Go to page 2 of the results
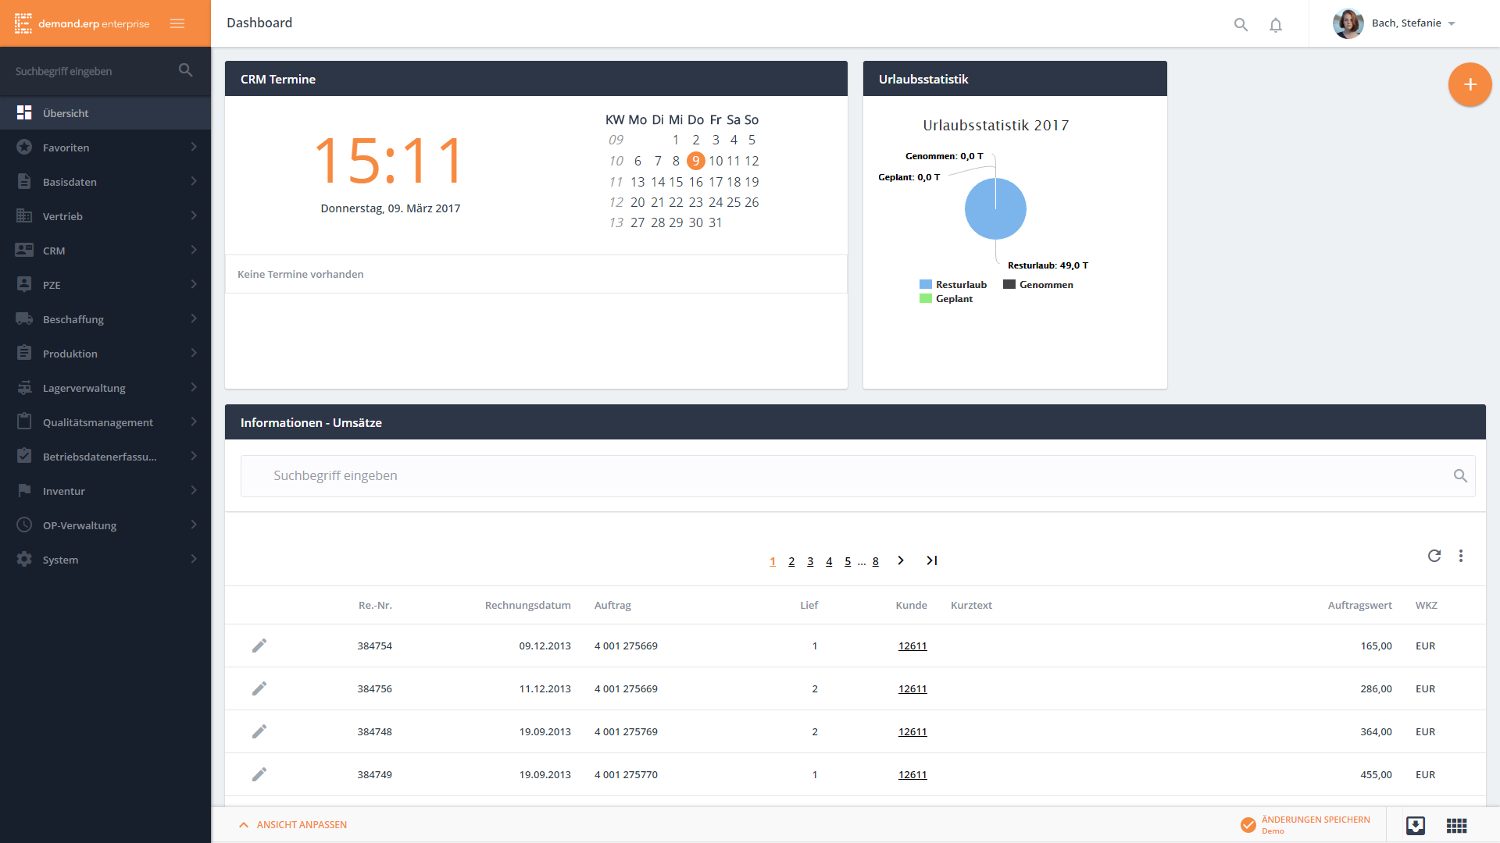The image size is (1500, 843). point(791,561)
